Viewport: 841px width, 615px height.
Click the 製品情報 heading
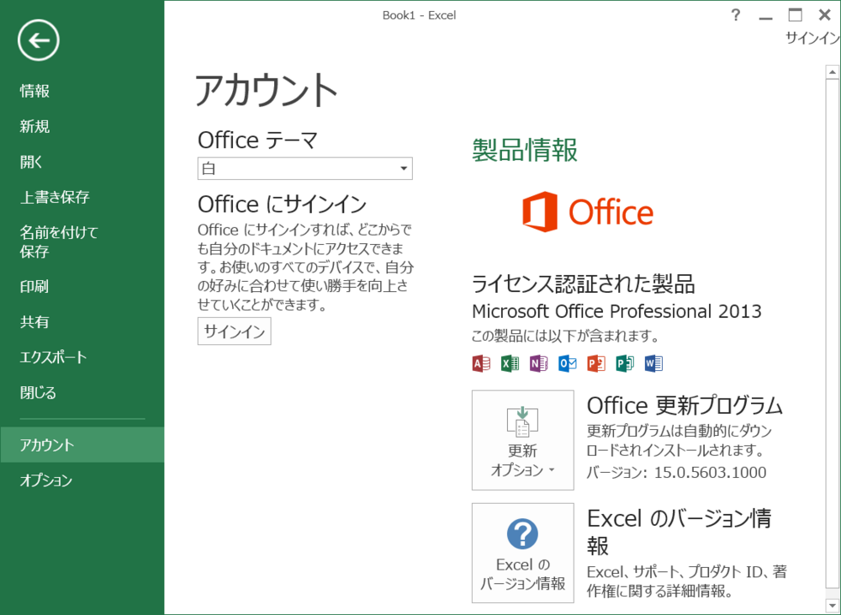(x=525, y=150)
